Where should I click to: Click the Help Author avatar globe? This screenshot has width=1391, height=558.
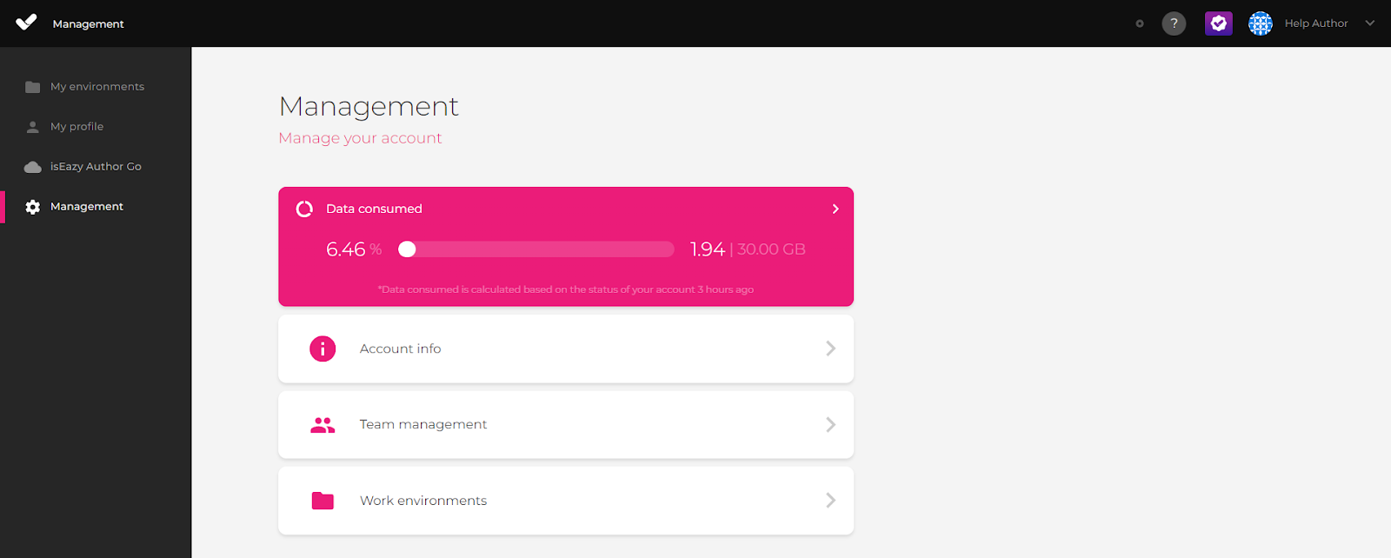[1260, 23]
